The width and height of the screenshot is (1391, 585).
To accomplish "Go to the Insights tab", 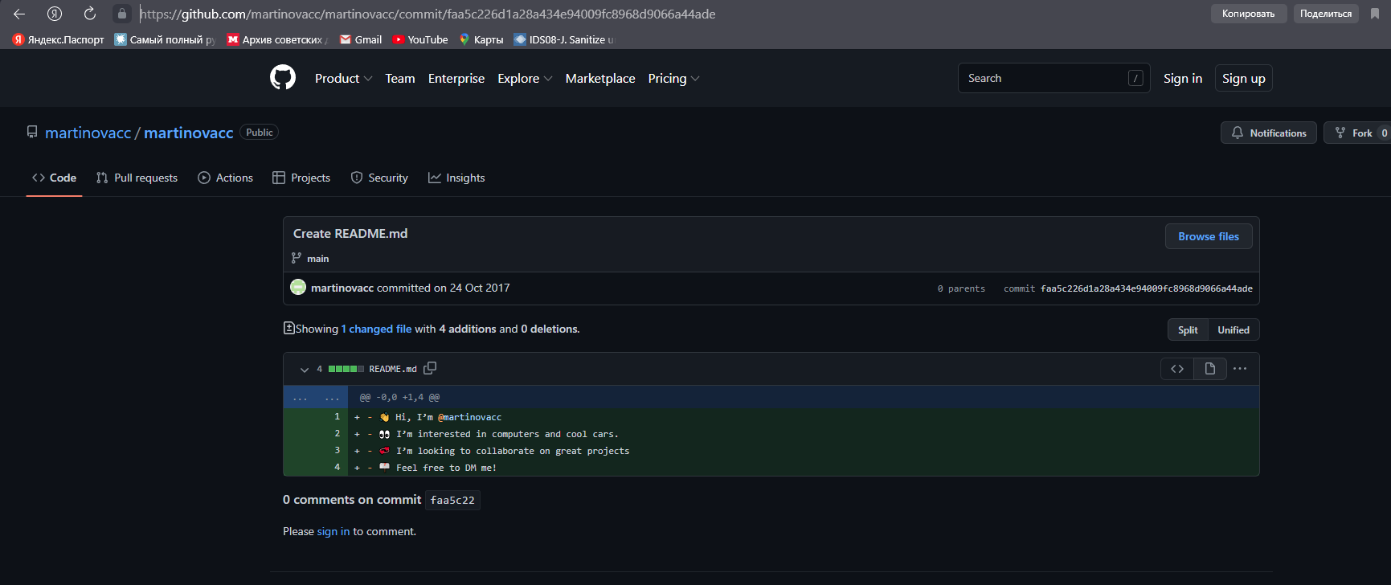I will pos(456,178).
